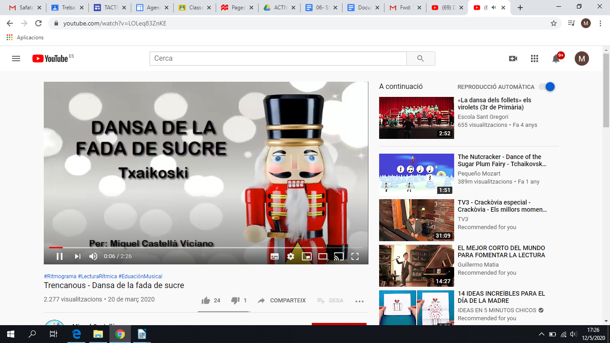The width and height of the screenshot is (610, 343).
Task: Open the Windows Start menu
Action: pos(11,334)
